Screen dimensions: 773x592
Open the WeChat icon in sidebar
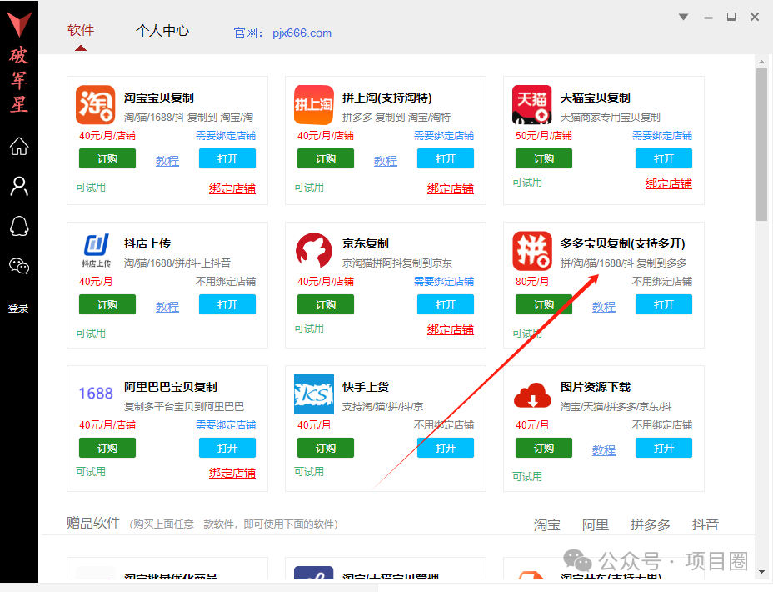click(18, 267)
